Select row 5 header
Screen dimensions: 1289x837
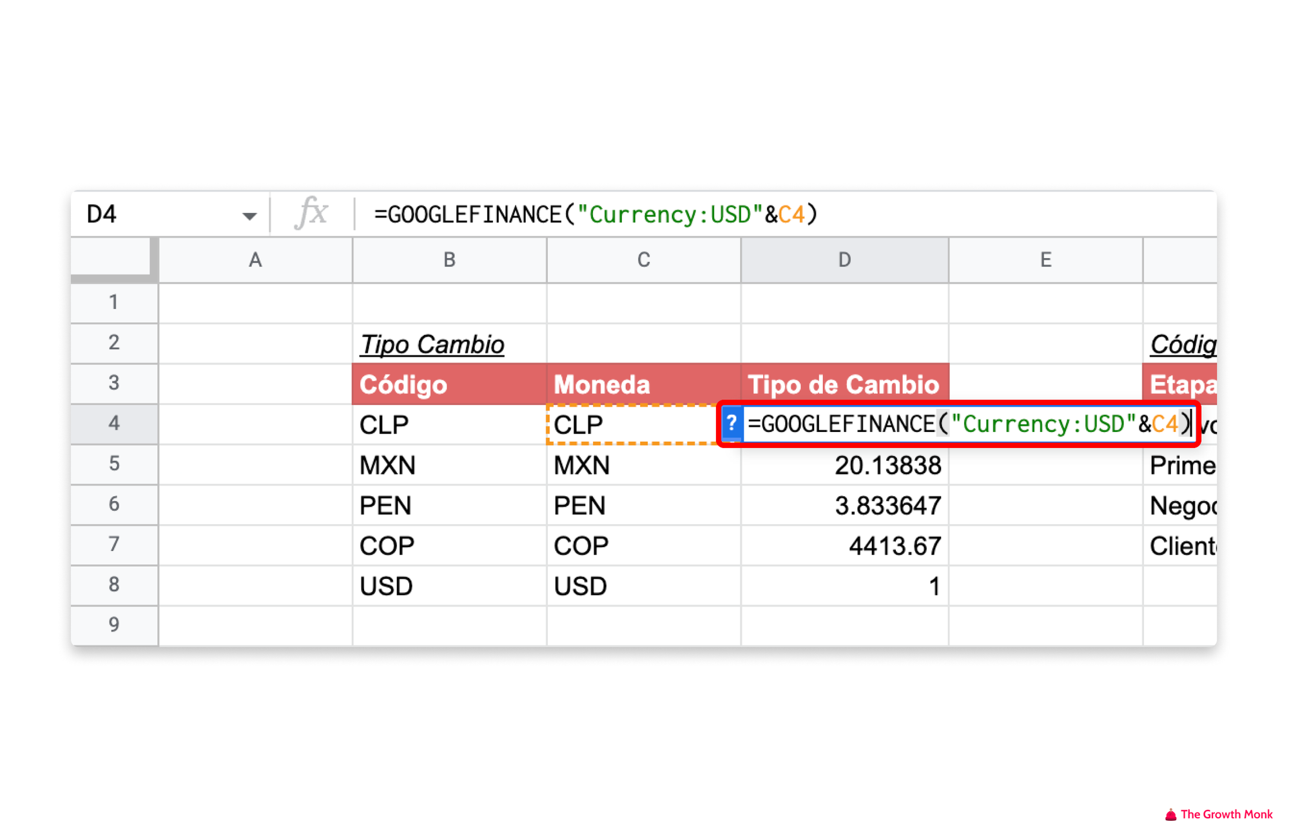coord(114,464)
